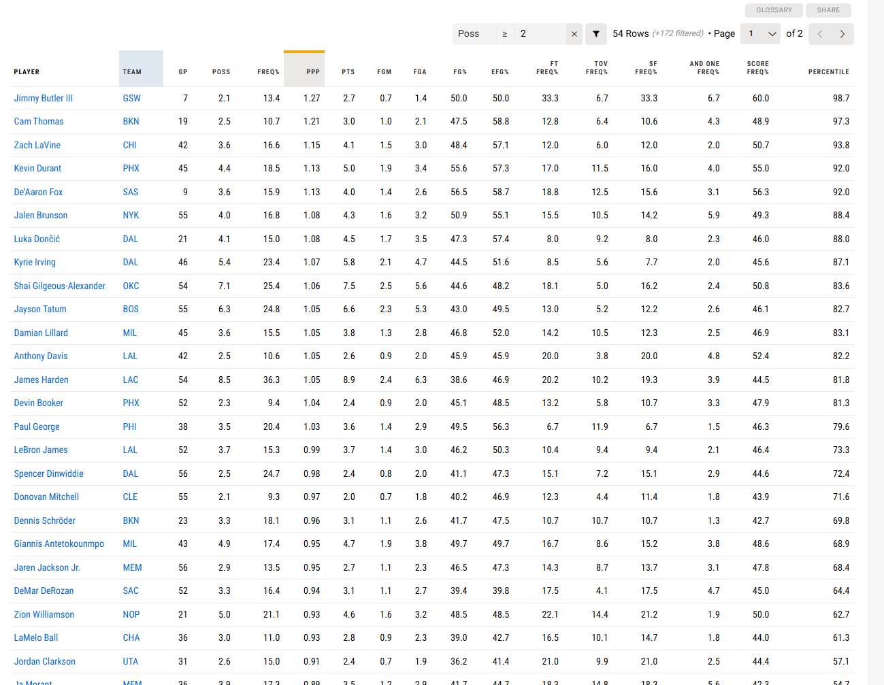Viewport: 884px width, 685px height.
Task: Open James Harden player link
Action: [x=42, y=380]
